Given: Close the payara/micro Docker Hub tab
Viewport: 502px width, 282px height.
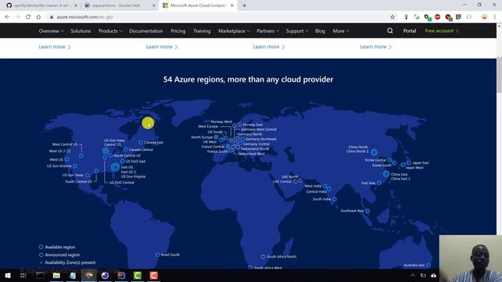Looking at the screenshot, I should (154, 5).
